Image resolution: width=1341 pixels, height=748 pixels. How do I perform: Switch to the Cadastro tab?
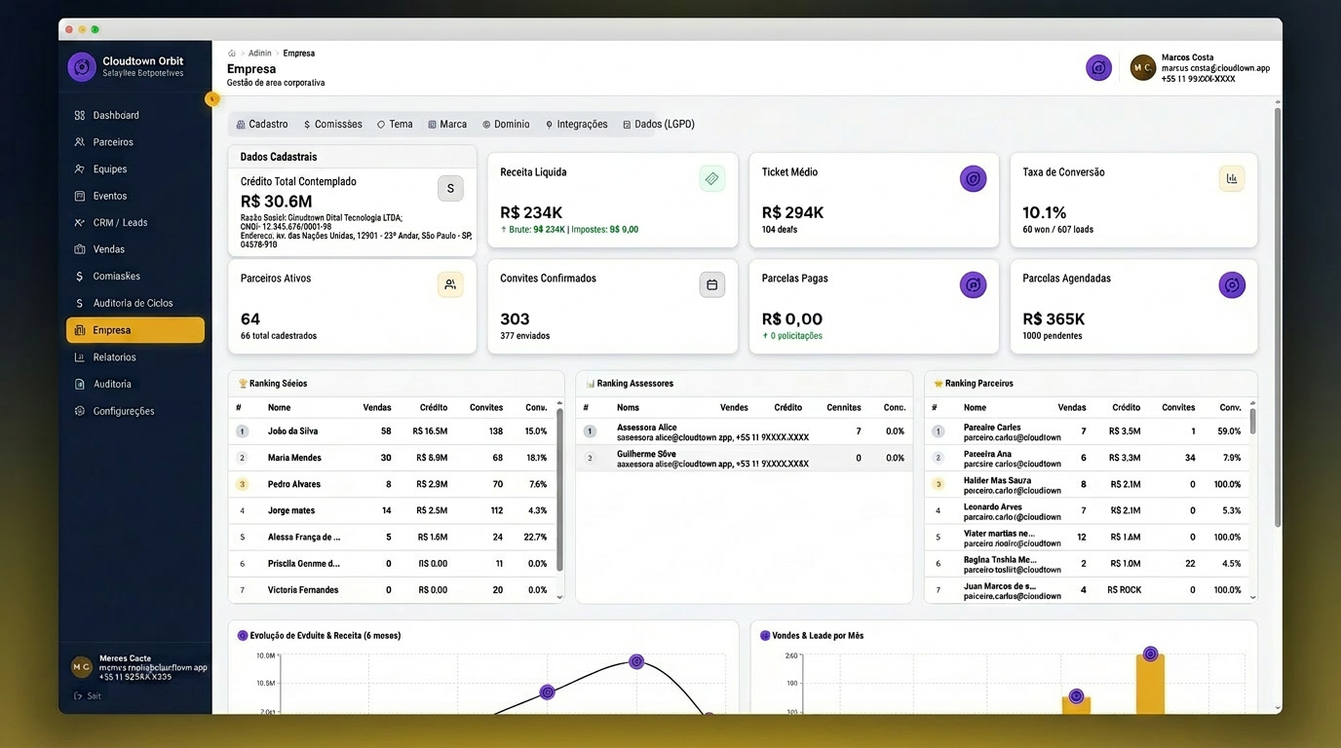[x=262, y=125]
